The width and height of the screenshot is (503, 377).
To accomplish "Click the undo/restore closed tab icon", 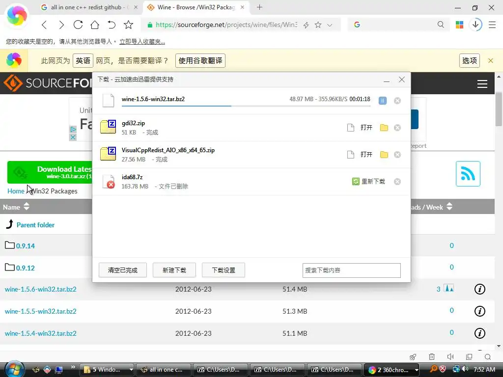I will 112,25.
